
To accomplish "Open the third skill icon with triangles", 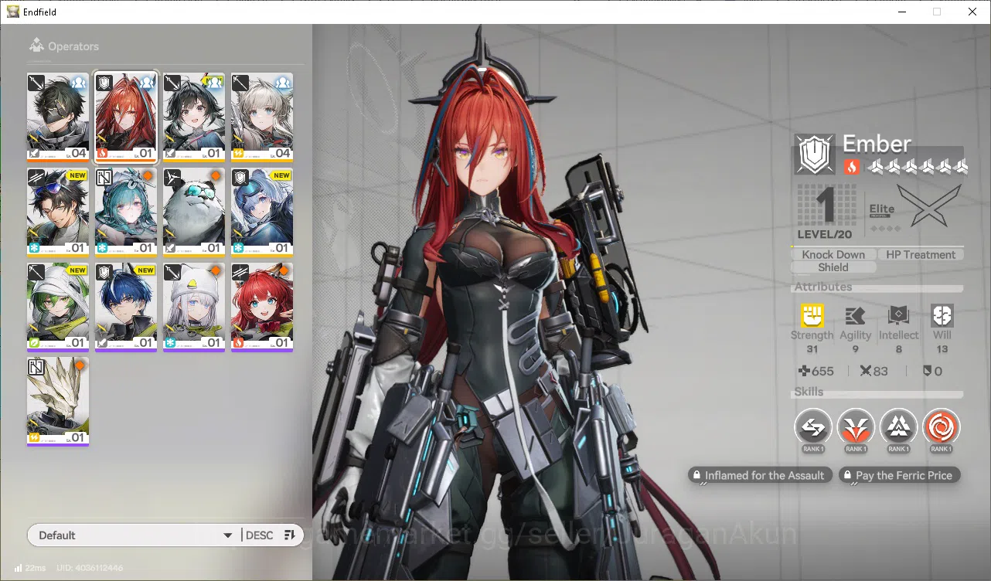I will click(898, 426).
